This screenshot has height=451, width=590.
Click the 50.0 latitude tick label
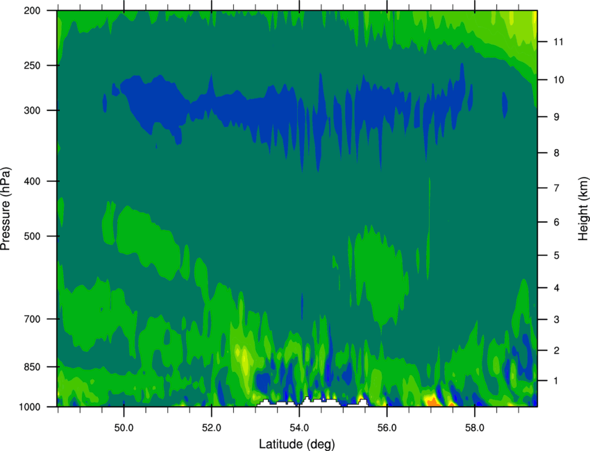tap(124, 427)
